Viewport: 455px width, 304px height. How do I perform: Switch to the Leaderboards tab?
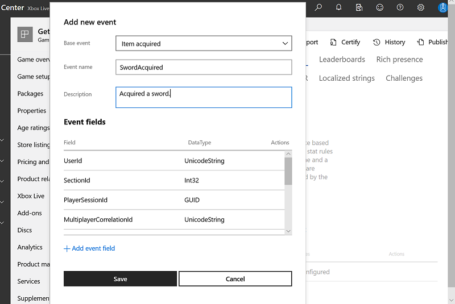click(x=342, y=60)
